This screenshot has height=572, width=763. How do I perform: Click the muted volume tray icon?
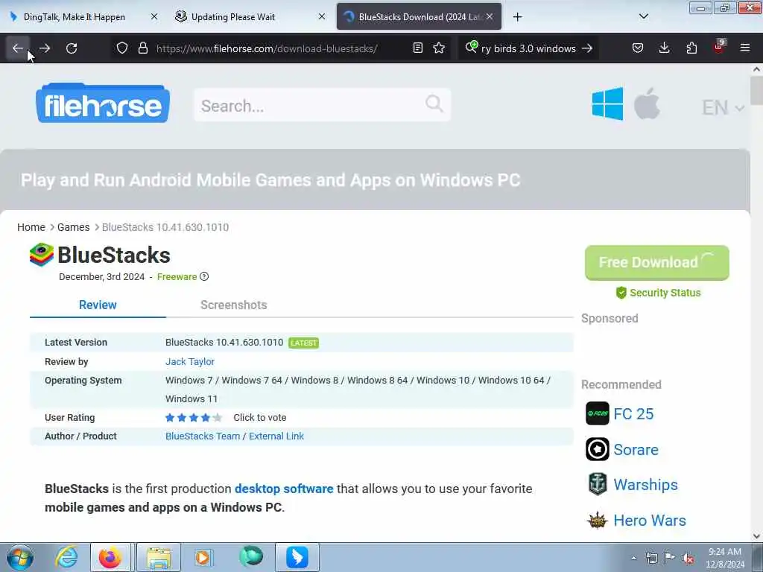point(688,558)
